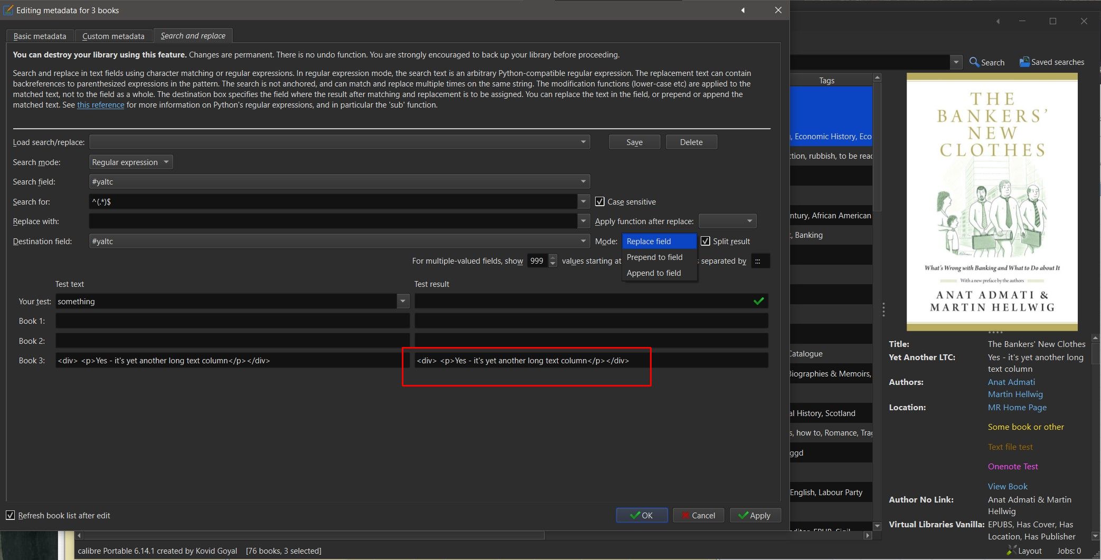Increase the show values count stepper

coord(553,258)
